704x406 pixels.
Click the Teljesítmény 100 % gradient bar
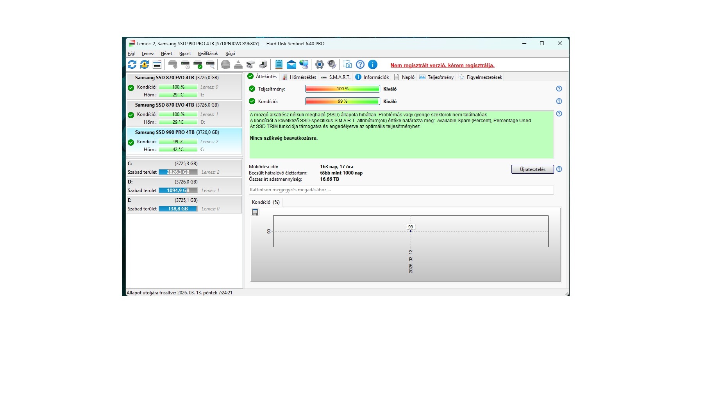tap(342, 89)
